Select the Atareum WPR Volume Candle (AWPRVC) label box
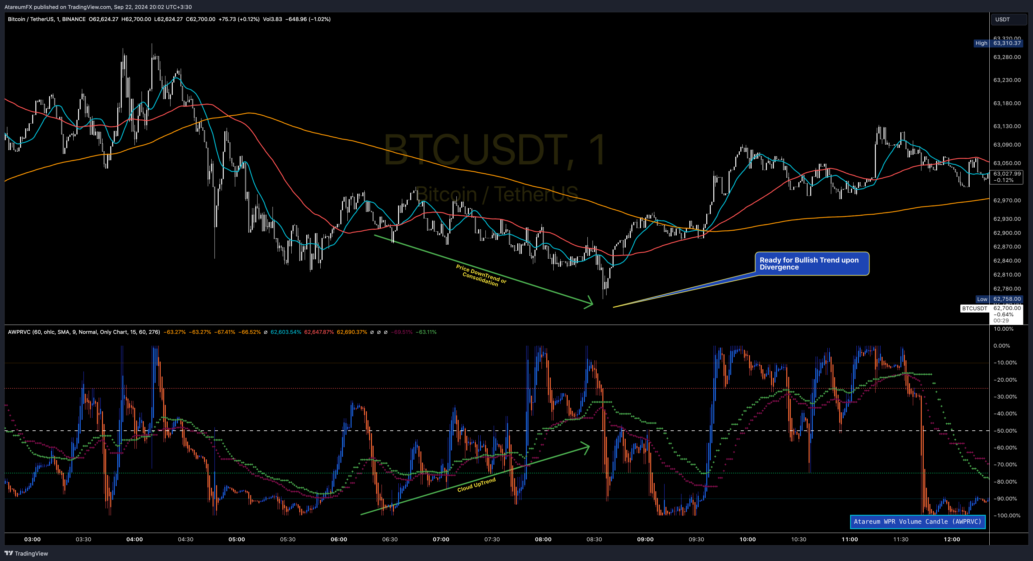The height and width of the screenshot is (561, 1033). 918,522
